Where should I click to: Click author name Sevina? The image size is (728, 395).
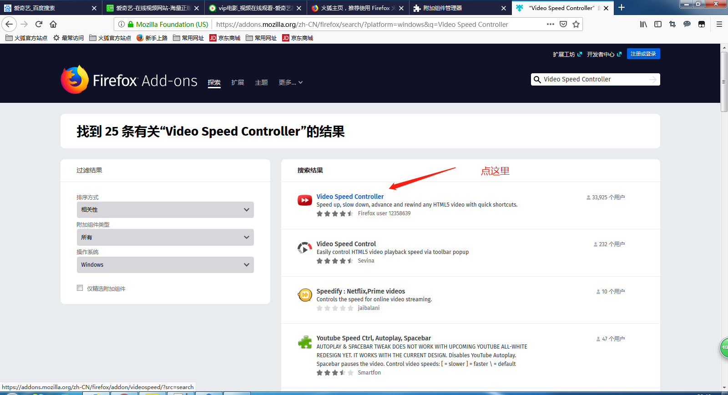pyautogui.click(x=366, y=261)
